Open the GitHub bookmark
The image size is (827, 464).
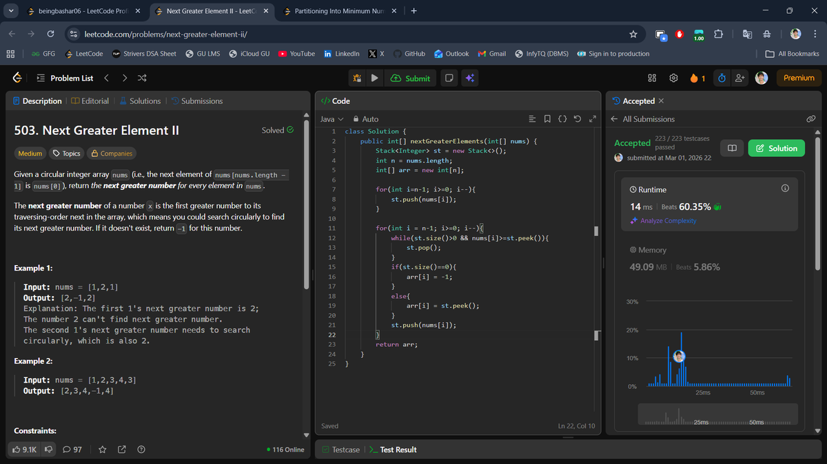coord(408,54)
